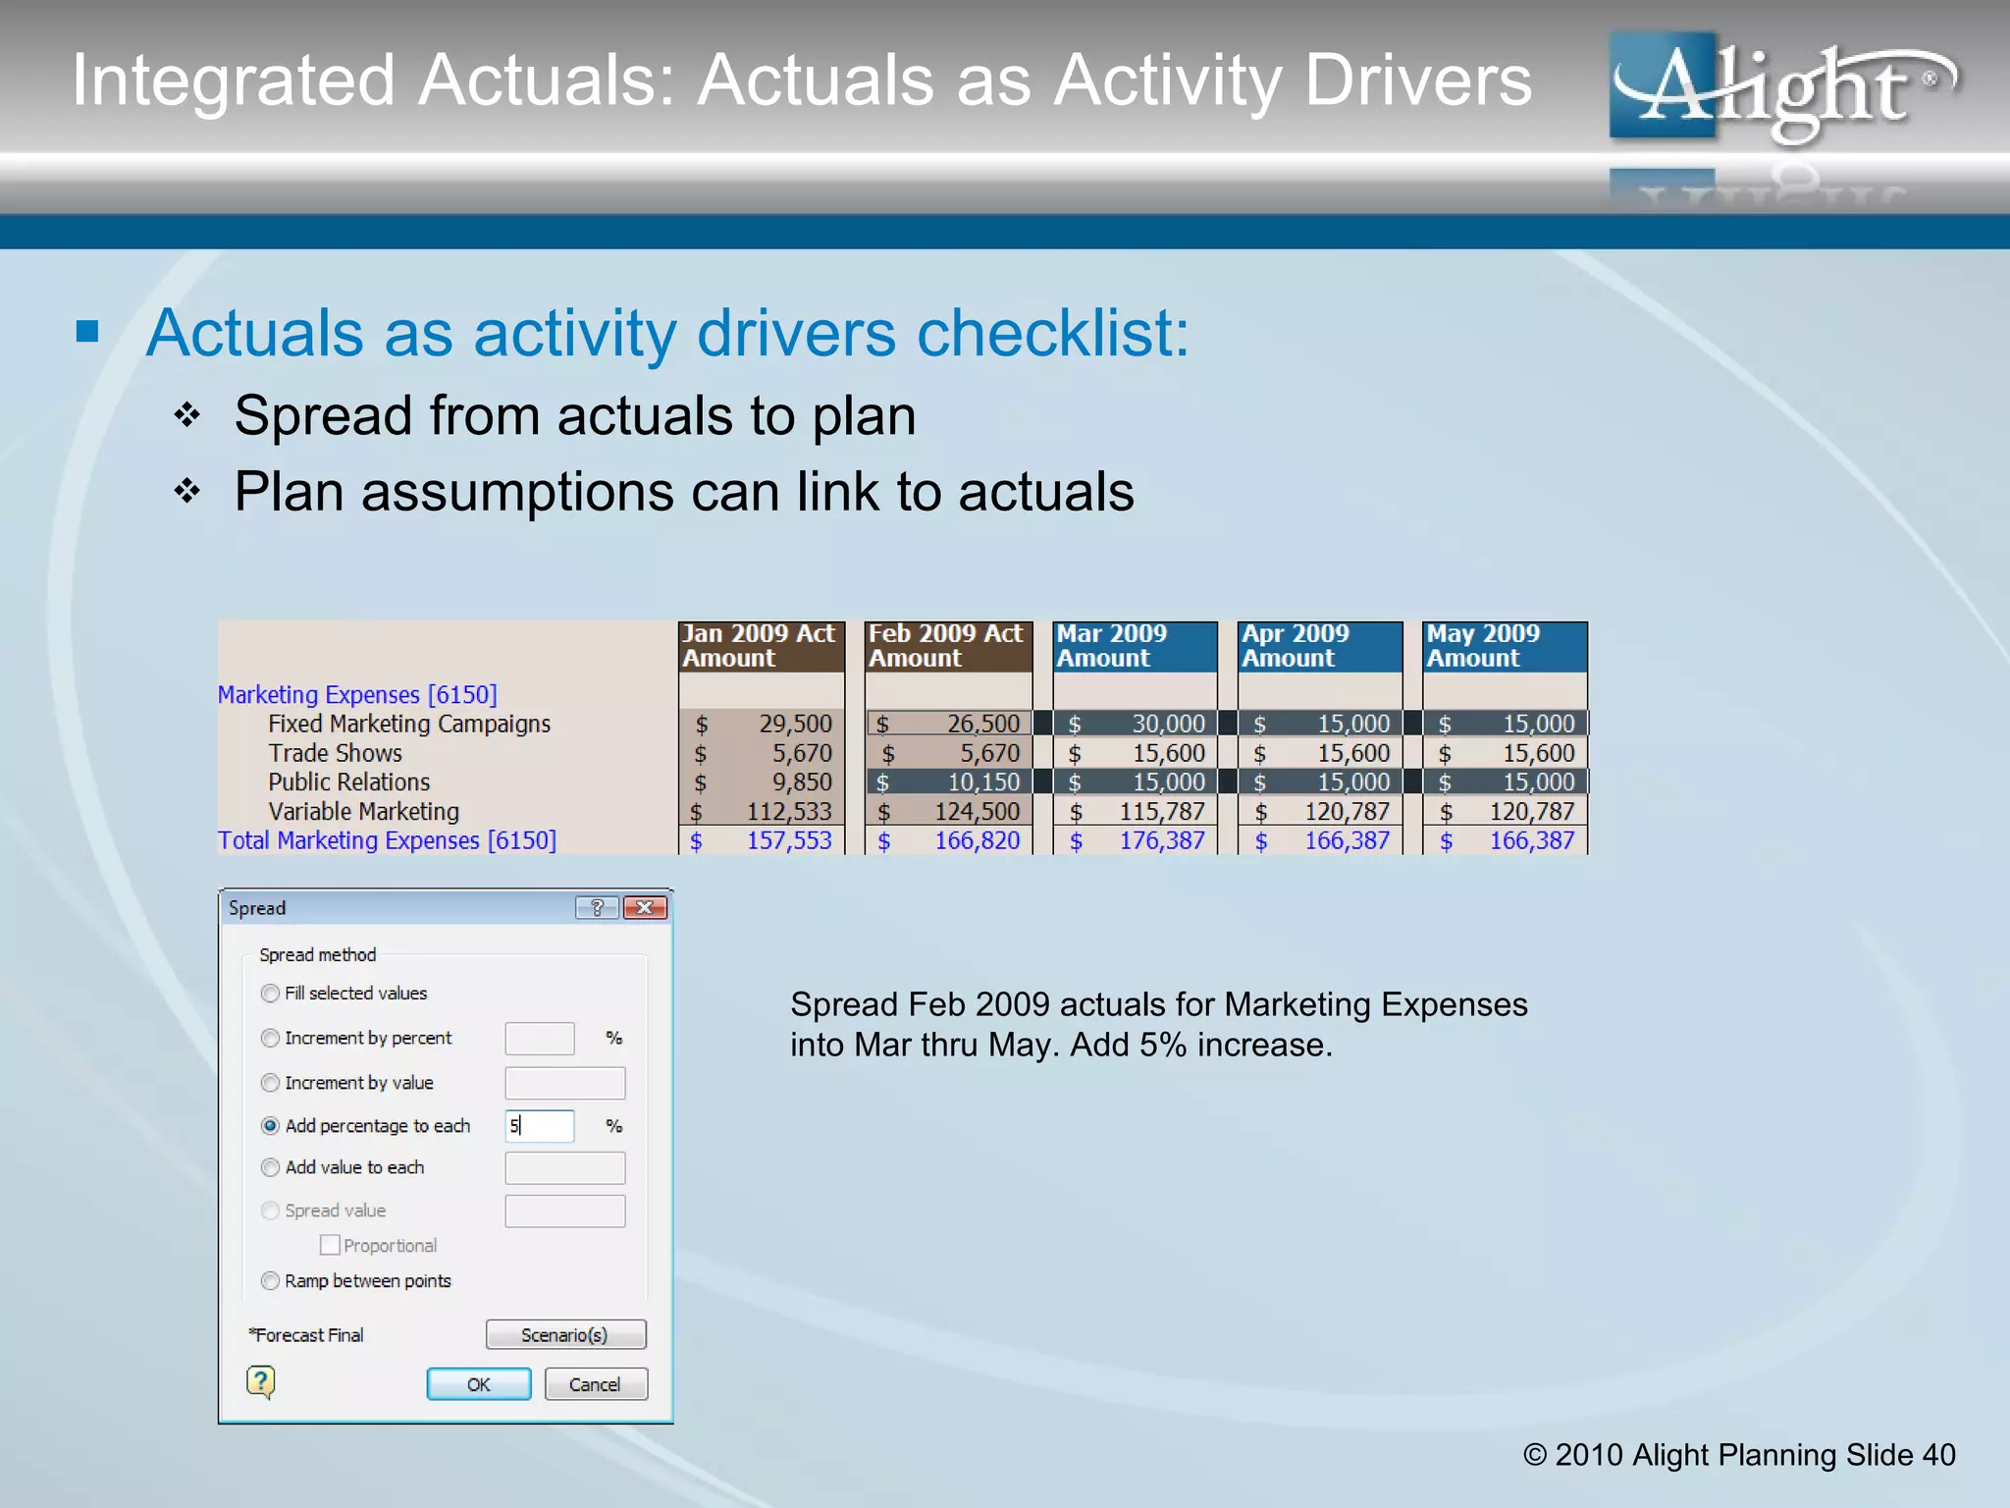This screenshot has height=1508, width=2010.
Task: Confirm the spread with OK
Action: [x=479, y=1384]
